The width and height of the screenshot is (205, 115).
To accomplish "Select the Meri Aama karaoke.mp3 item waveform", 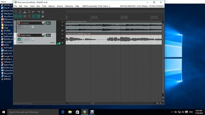I will (114, 27).
